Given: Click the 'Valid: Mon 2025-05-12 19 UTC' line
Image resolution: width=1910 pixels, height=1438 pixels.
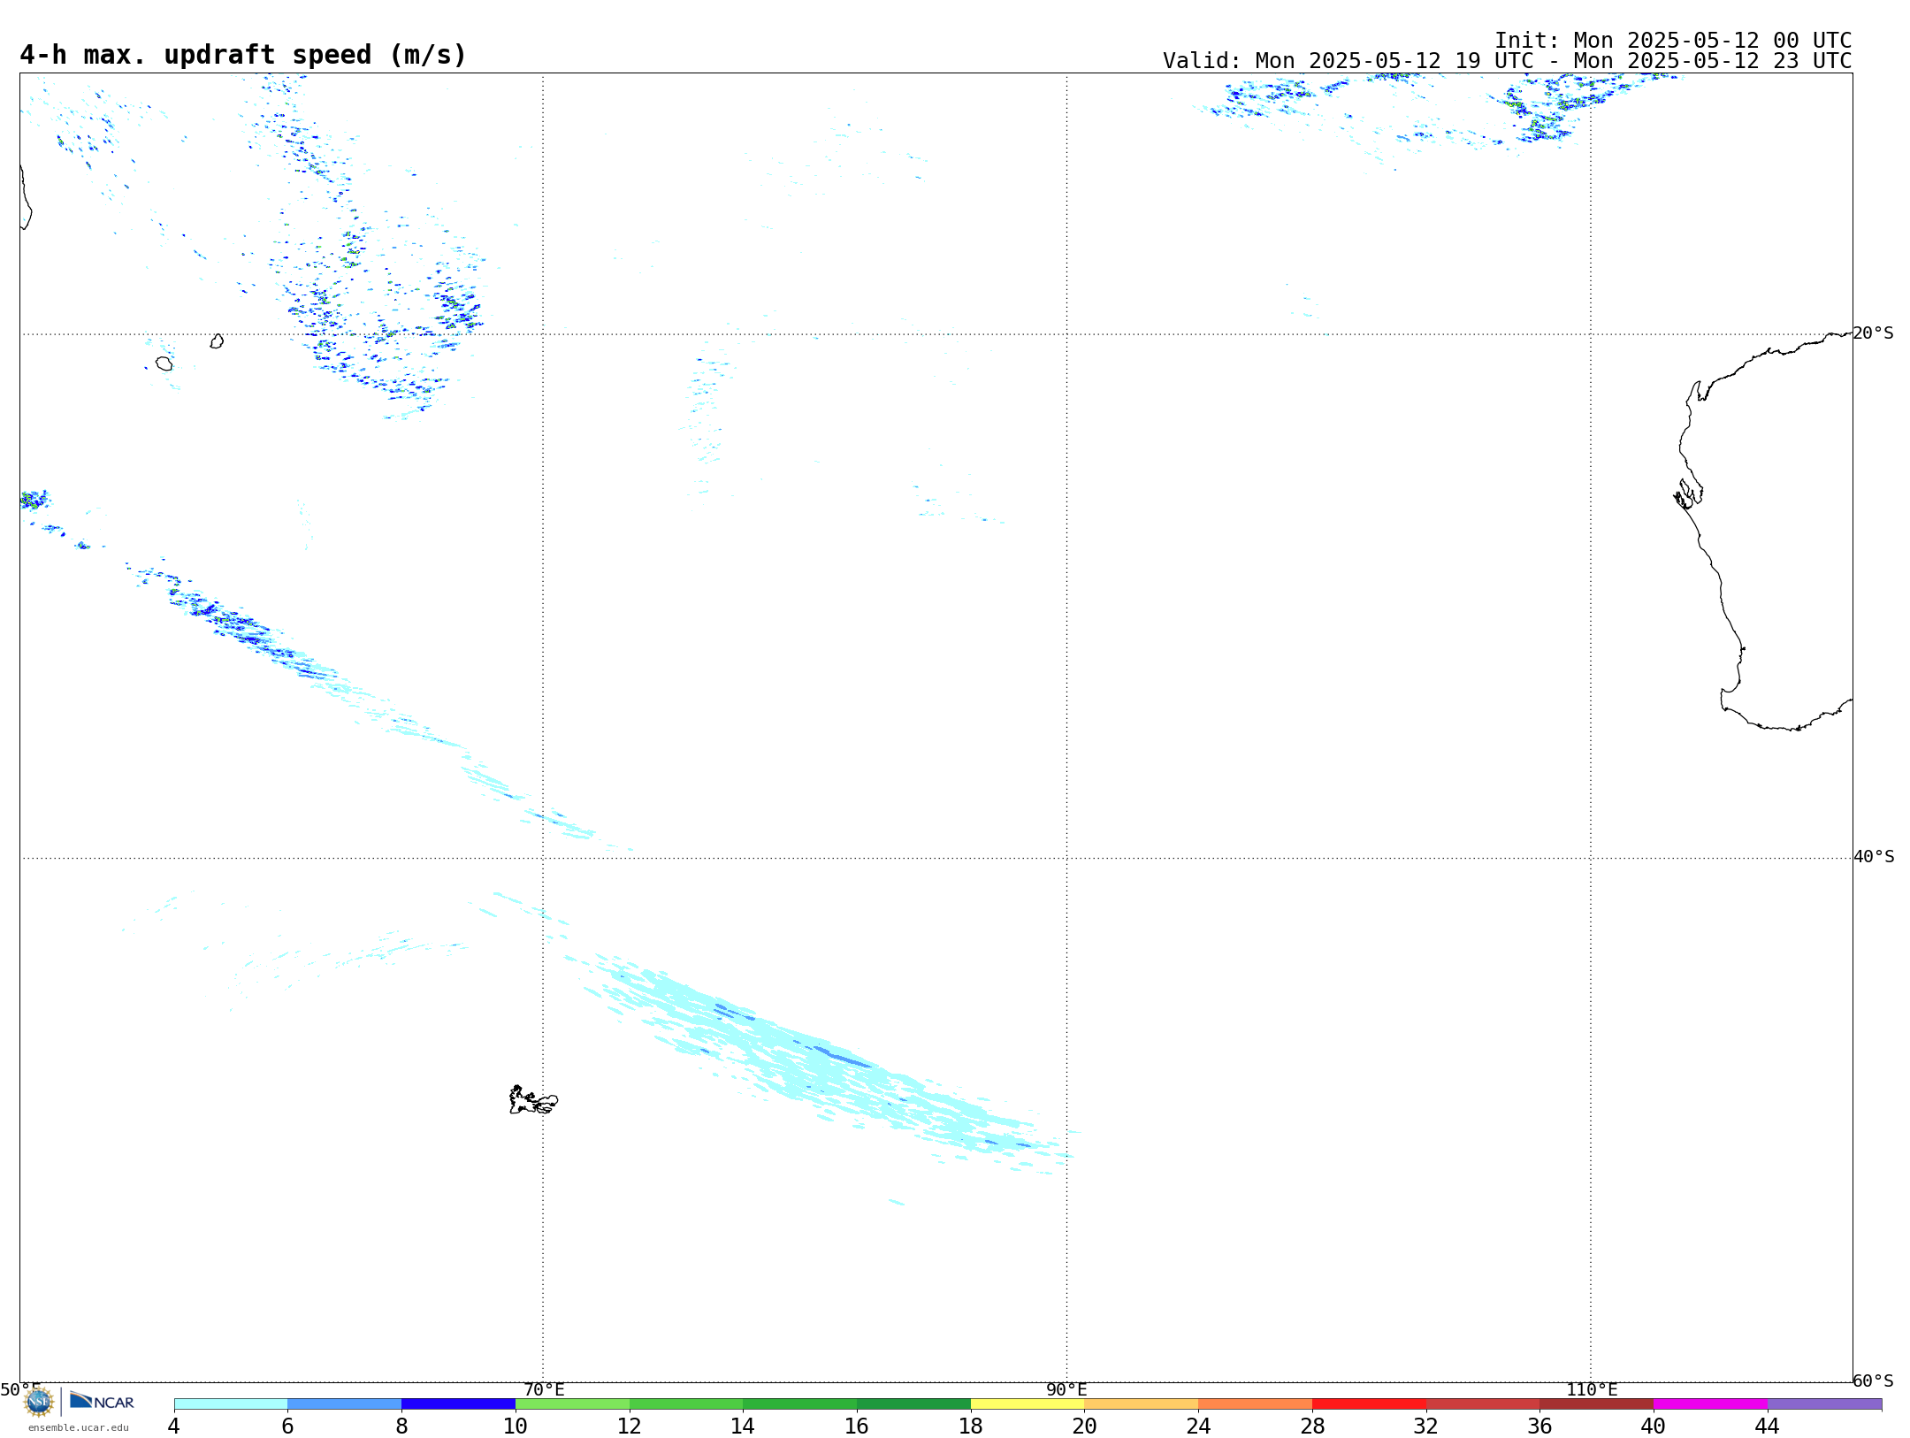Looking at the screenshot, I should 1507,61.
